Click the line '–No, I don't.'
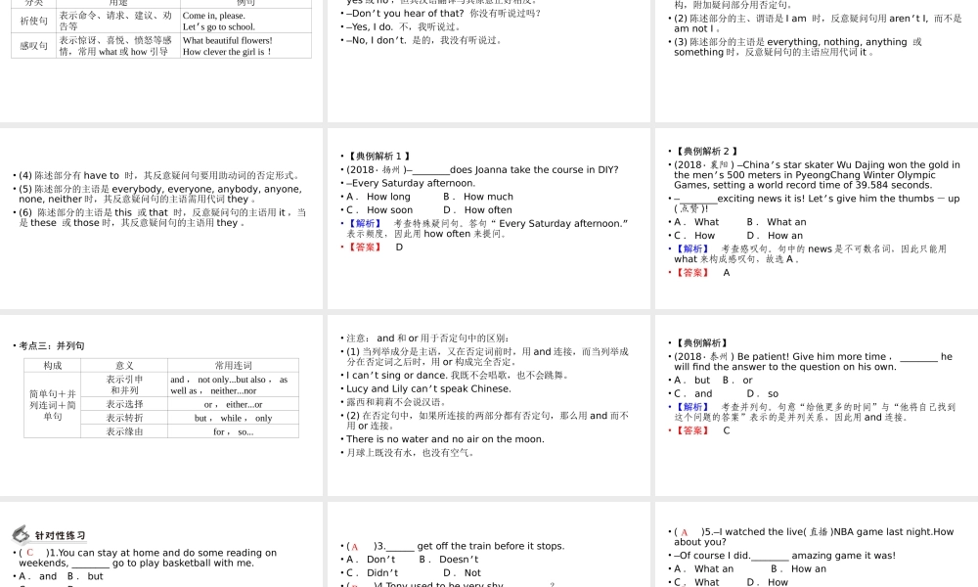This screenshot has height=587, width=978. (423, 40)
